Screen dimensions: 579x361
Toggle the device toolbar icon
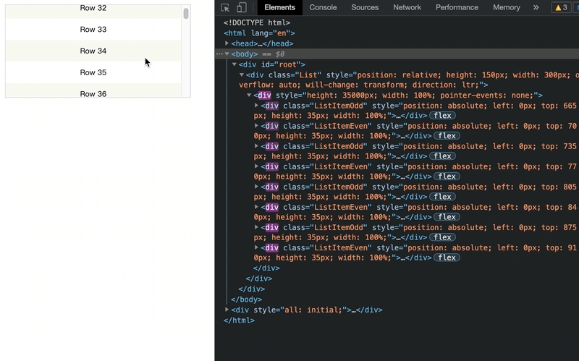pos(242,7)
